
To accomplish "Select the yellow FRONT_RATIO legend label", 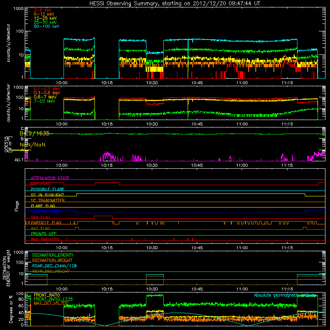I will [47, 295].
